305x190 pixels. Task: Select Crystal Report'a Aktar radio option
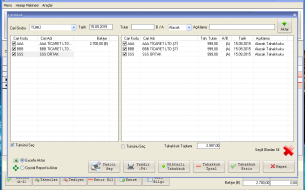click(x=22, y=167)
